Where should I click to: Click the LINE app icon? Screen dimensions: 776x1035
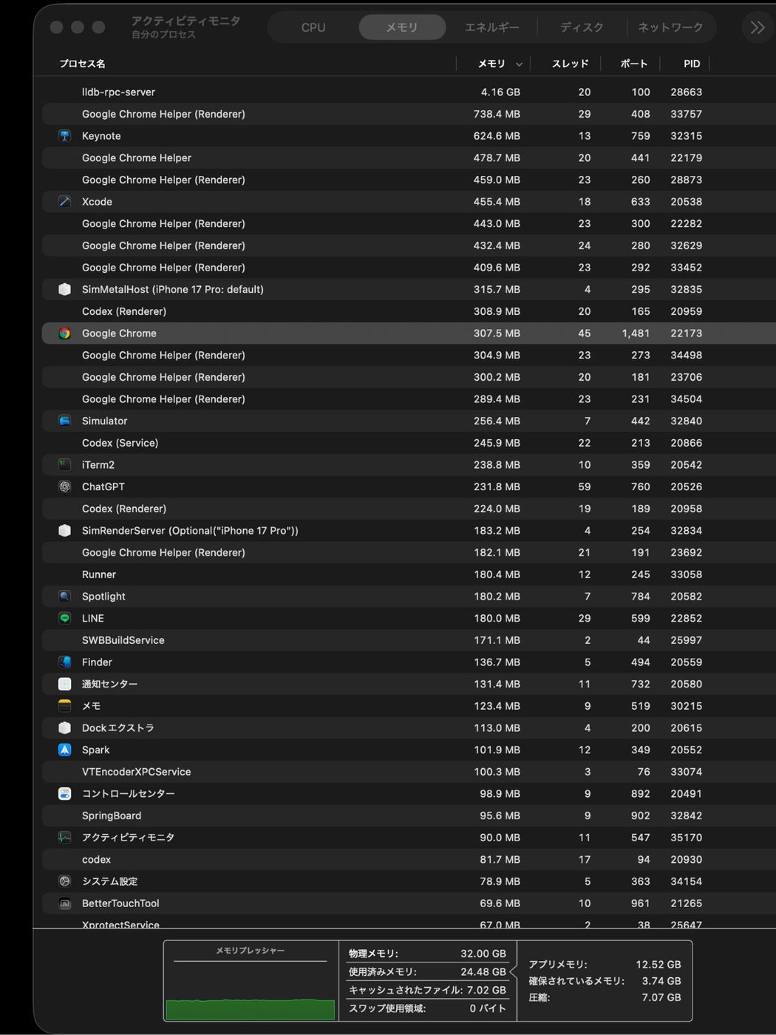pos(64,618)
